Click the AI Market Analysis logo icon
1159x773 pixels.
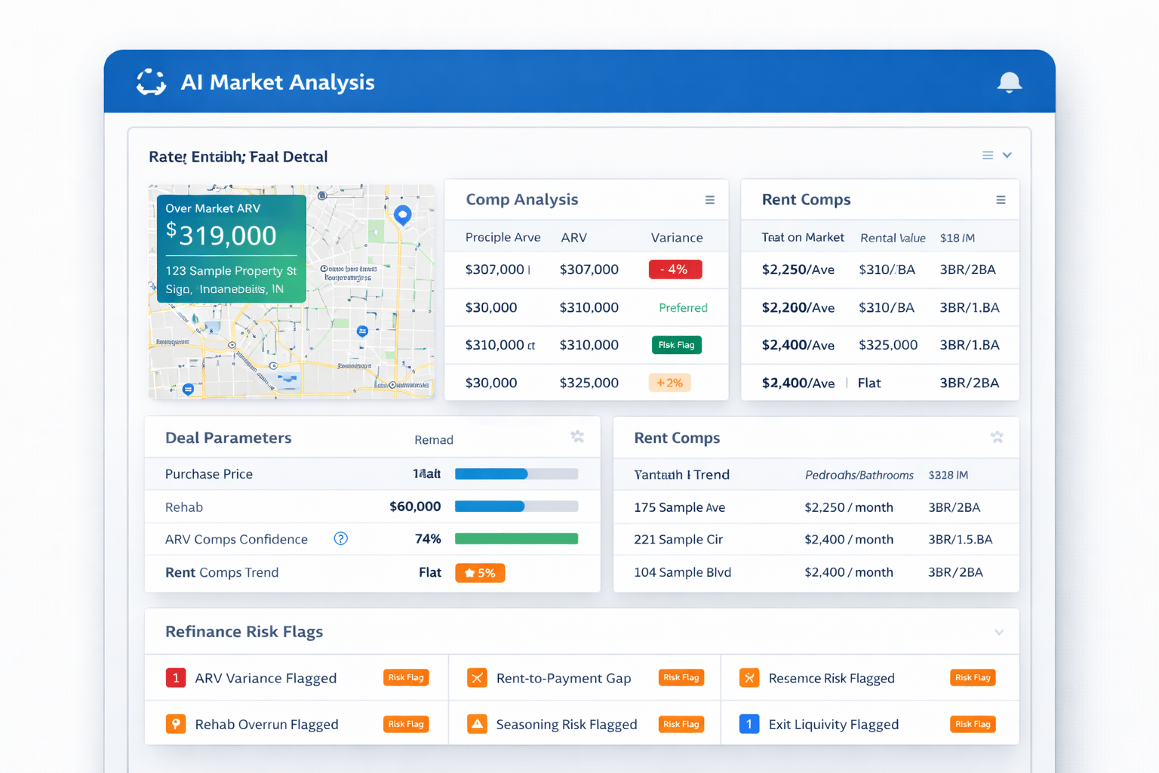click(x=151, y=82)
